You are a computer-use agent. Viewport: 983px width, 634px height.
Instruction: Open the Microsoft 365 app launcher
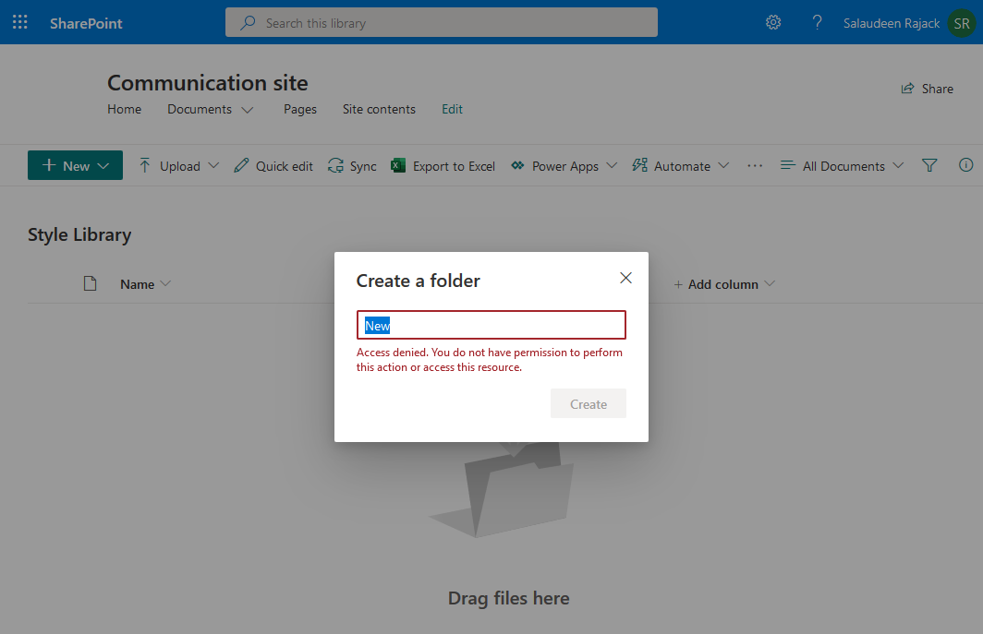pos(19,21)
